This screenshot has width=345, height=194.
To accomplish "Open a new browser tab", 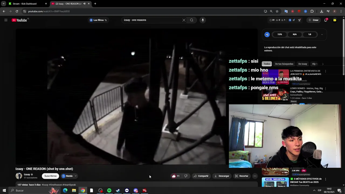I will point(95,4).
